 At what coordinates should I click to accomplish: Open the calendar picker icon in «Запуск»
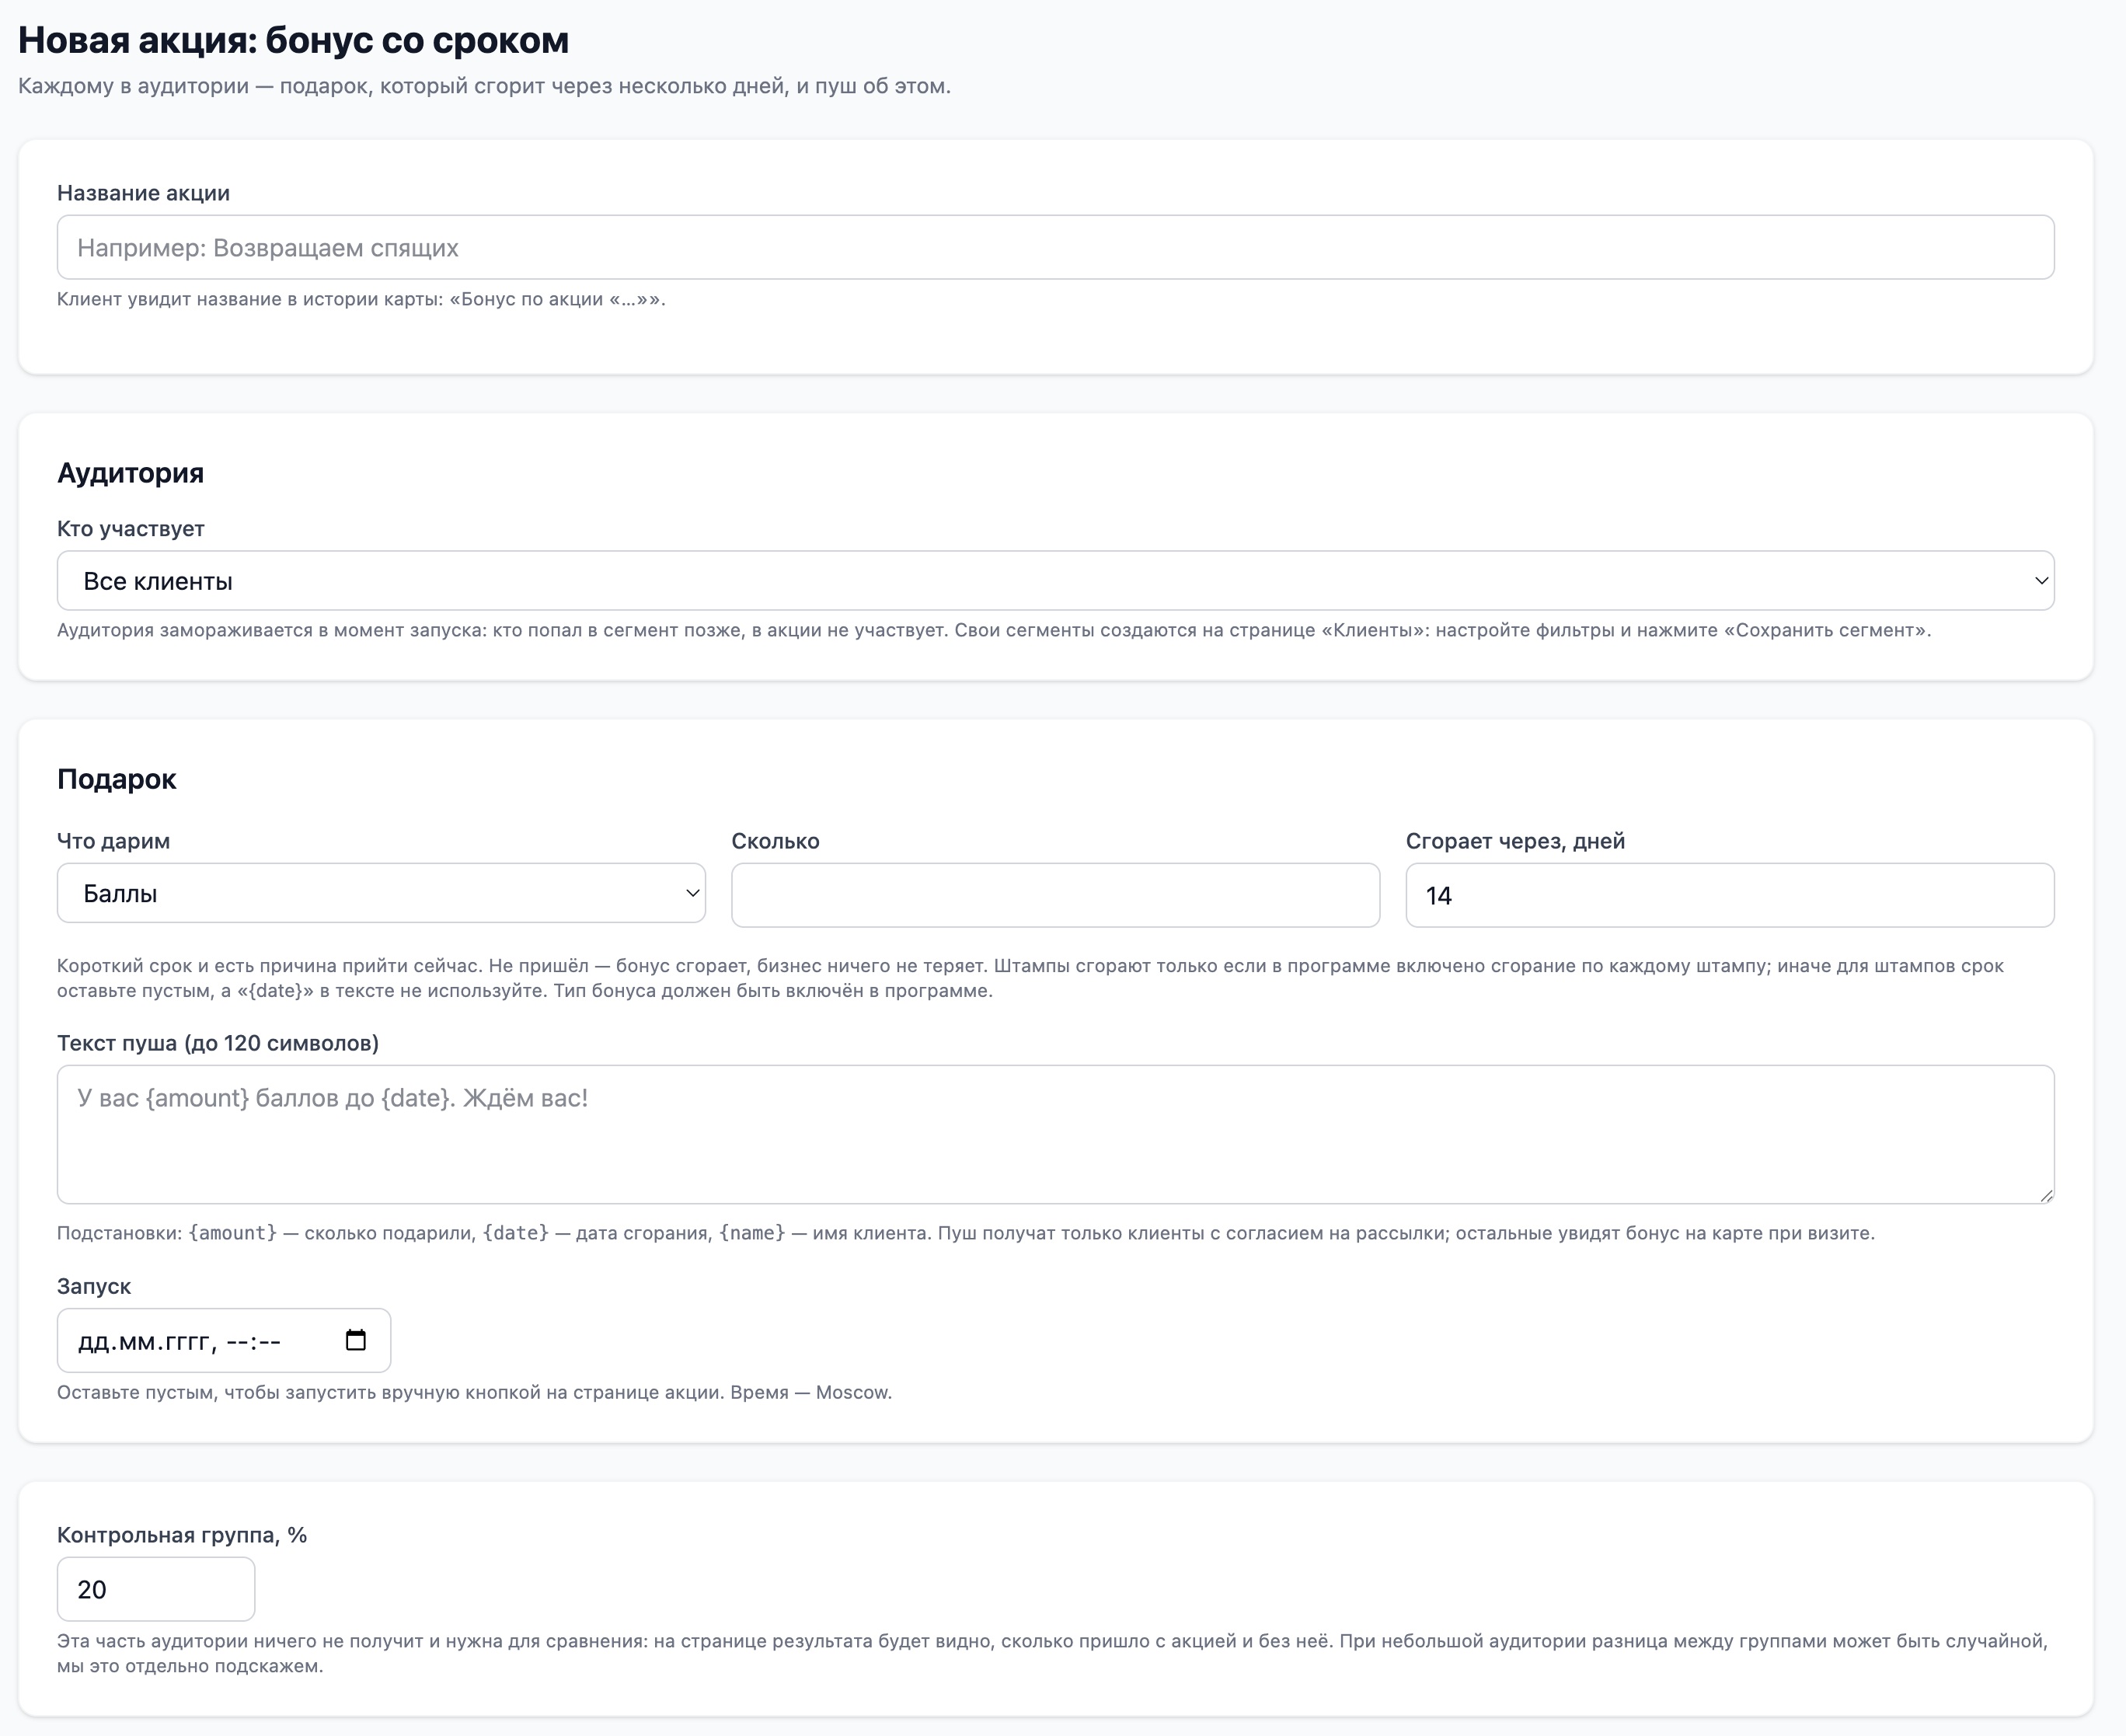click(356, 1340)
